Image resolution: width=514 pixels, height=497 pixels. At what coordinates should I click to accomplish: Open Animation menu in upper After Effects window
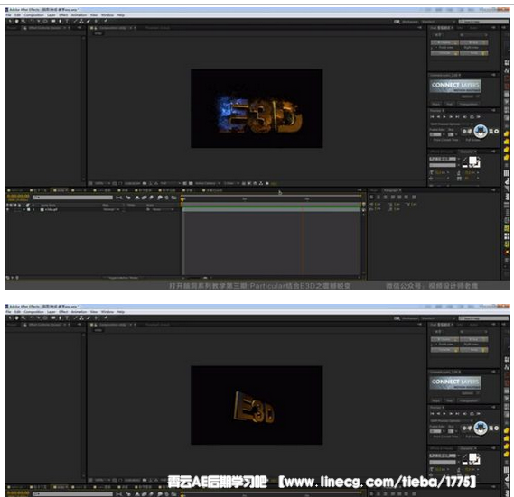tap(79, 15)
